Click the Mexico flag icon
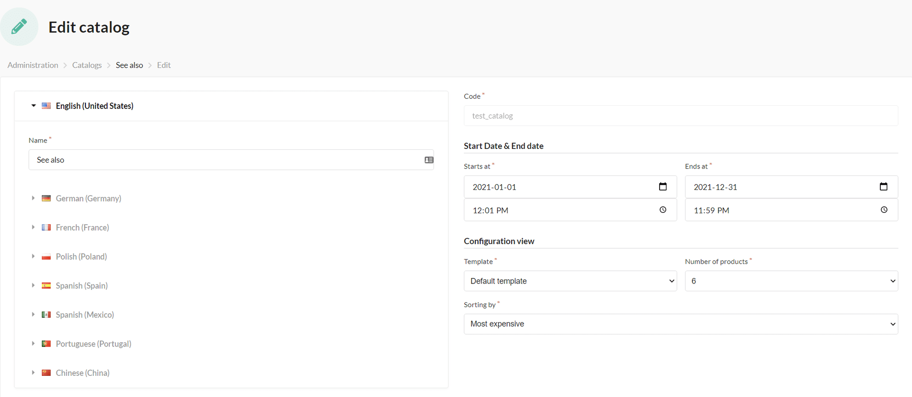 click(46, 315)
